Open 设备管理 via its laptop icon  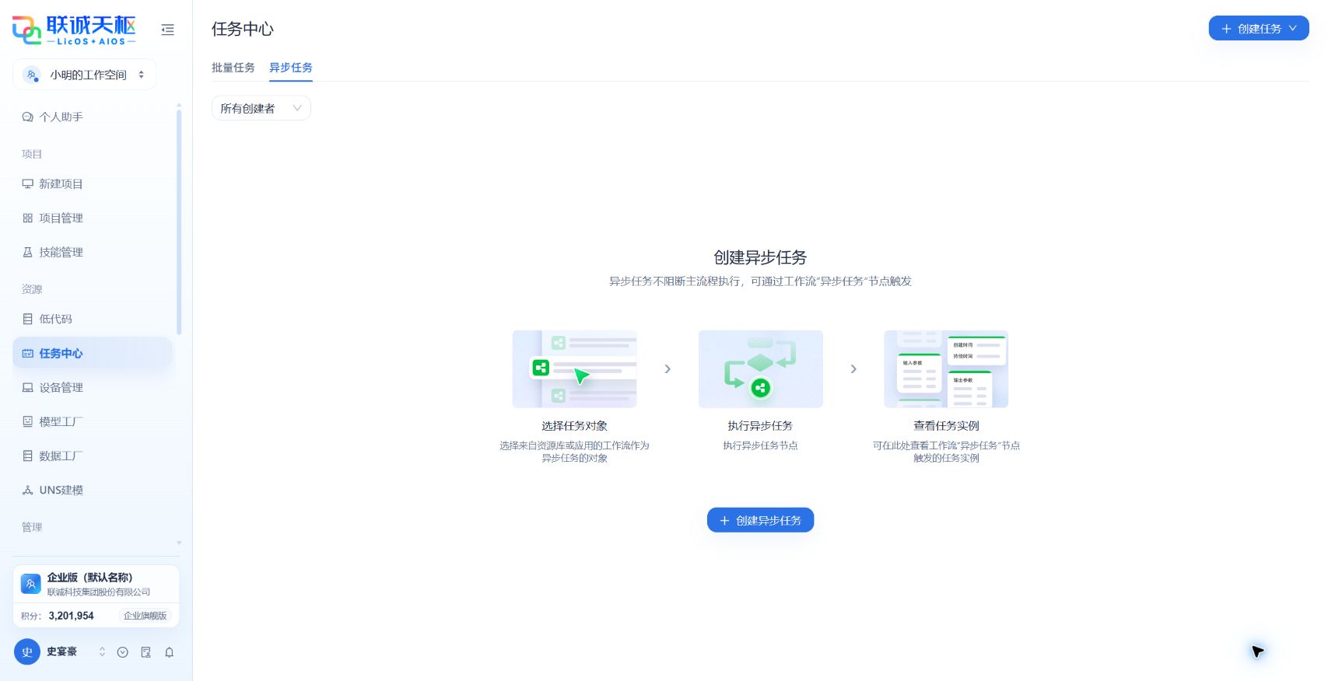[x=27, y=388]
